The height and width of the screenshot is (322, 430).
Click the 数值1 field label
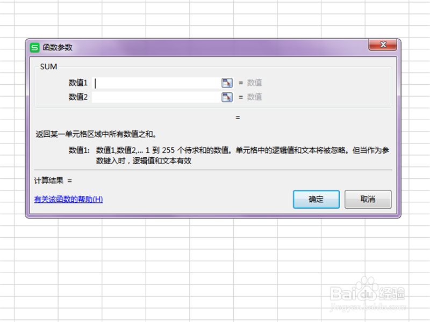point(78,83)
